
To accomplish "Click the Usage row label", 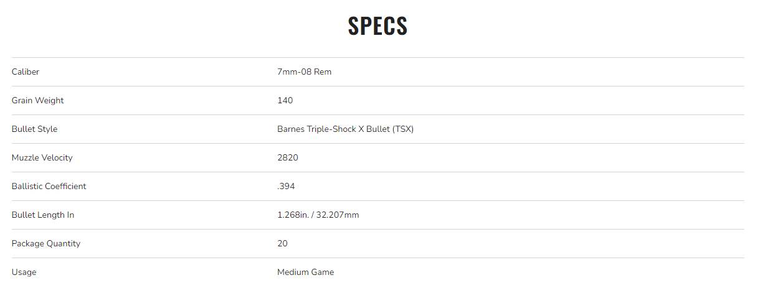I will coord(24,272).
